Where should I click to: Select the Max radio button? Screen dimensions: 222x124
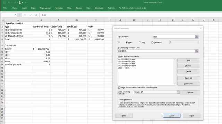click(127, 42)
